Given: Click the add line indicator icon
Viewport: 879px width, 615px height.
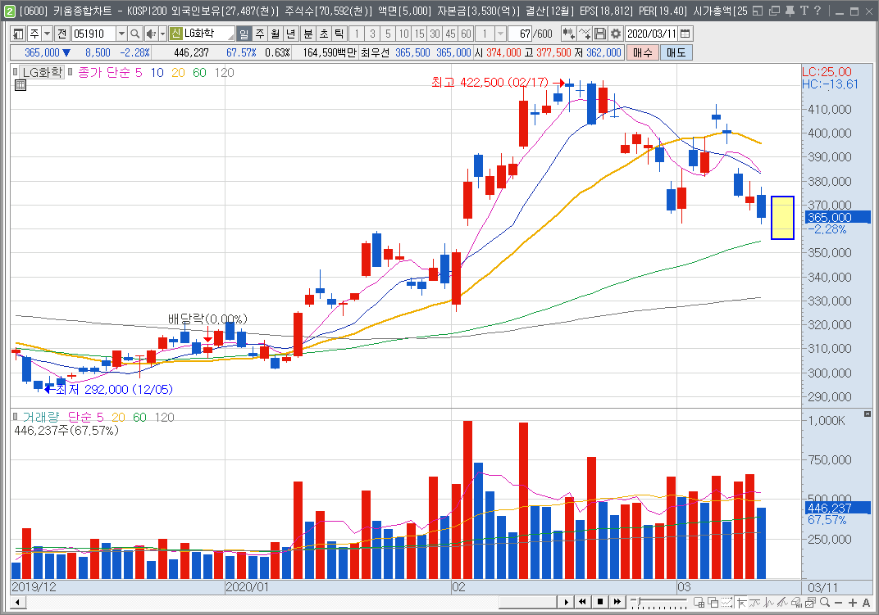Looking at the screenshot, I should coord(584,34).
